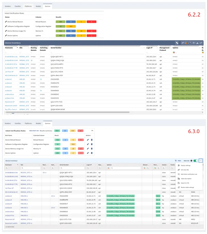The image size is (207, 234).
Task: Click the filter icon in the 6.2.2 Device Inventory header
Action: 176,43
